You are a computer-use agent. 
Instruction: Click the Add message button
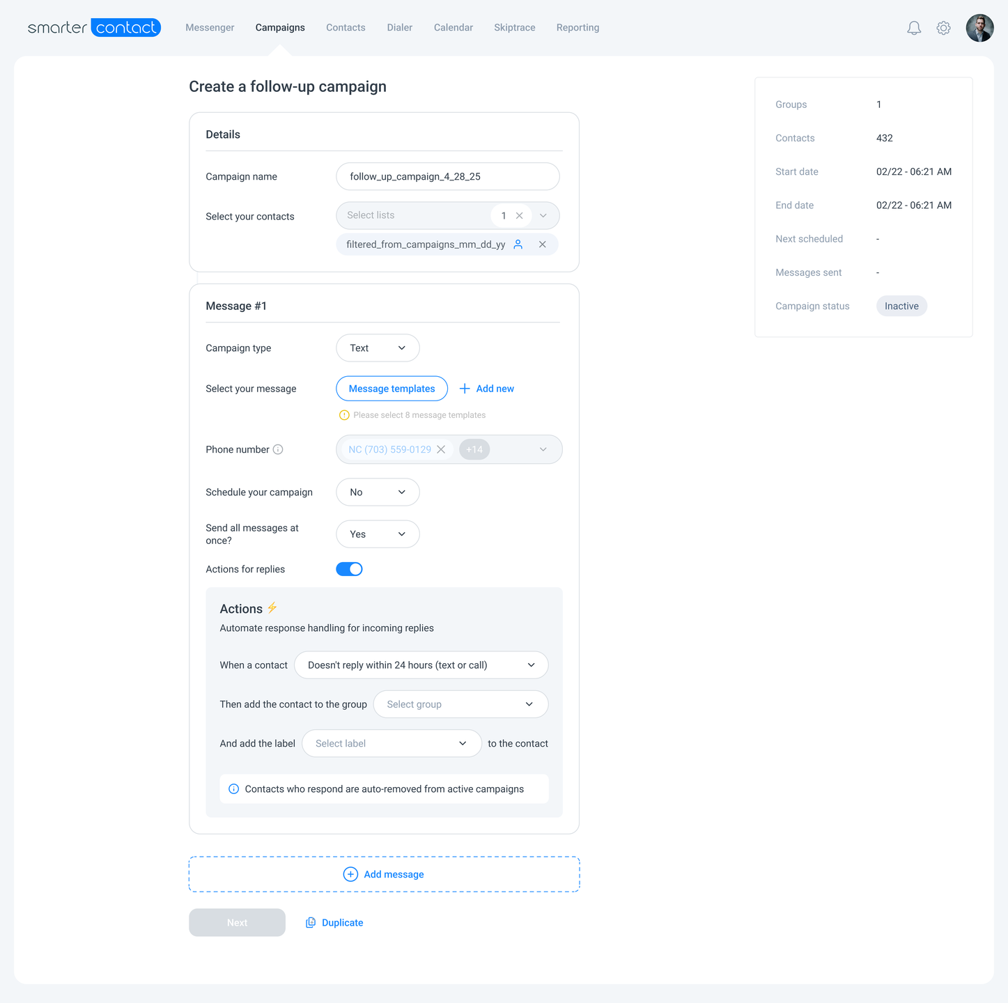[384, 874]
